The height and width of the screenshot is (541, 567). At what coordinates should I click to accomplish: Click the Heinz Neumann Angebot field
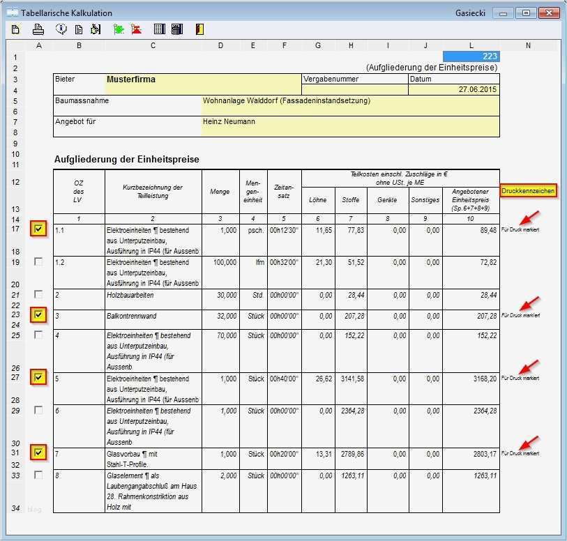point(350,126)
